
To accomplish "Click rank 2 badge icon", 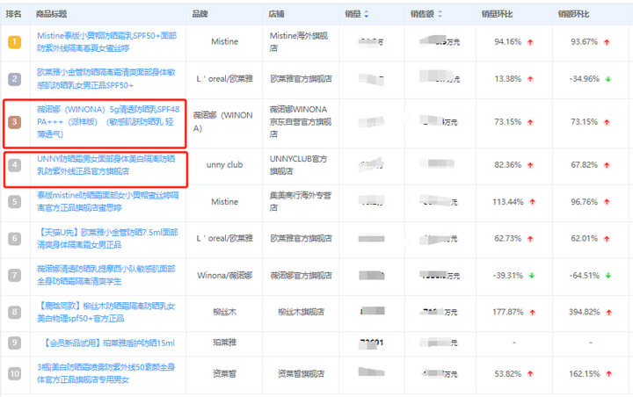I will tap(15, 79).
